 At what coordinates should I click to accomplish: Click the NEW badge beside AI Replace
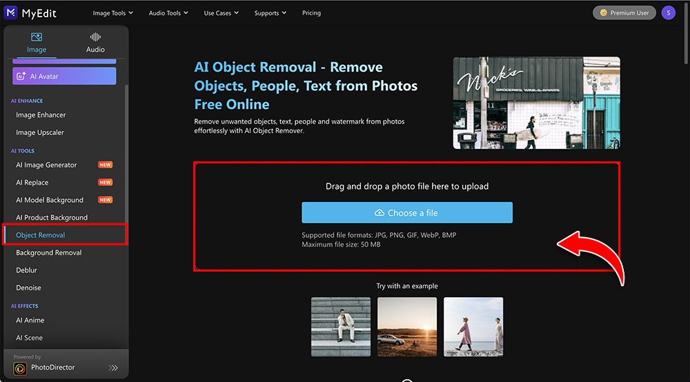click(105, 183)
